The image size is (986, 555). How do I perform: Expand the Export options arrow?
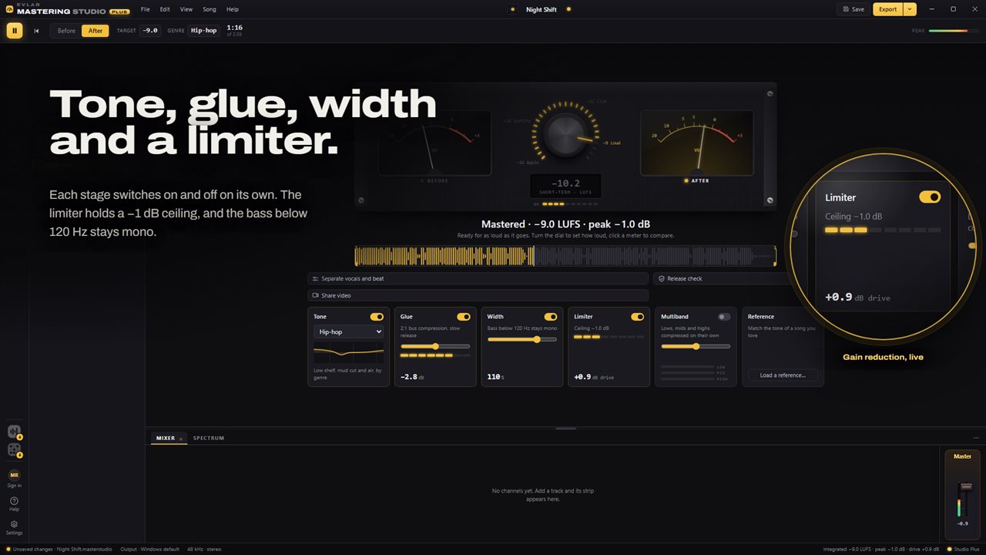pos(910,9)
